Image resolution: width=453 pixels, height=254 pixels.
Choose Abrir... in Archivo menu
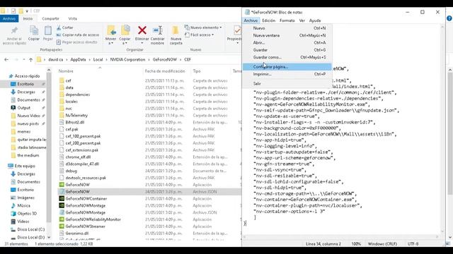[x=287, y=42]
